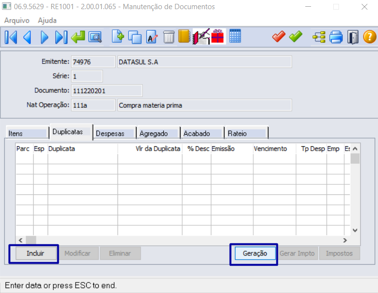Copy document with duplicate pages icon
378x293 pixels.
point(135,37)
